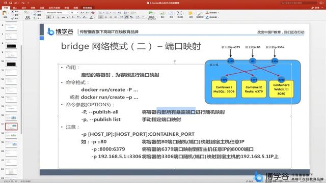Toggle subscript formatting
Viewport: 326px width, 183px height.
(73, 17)
